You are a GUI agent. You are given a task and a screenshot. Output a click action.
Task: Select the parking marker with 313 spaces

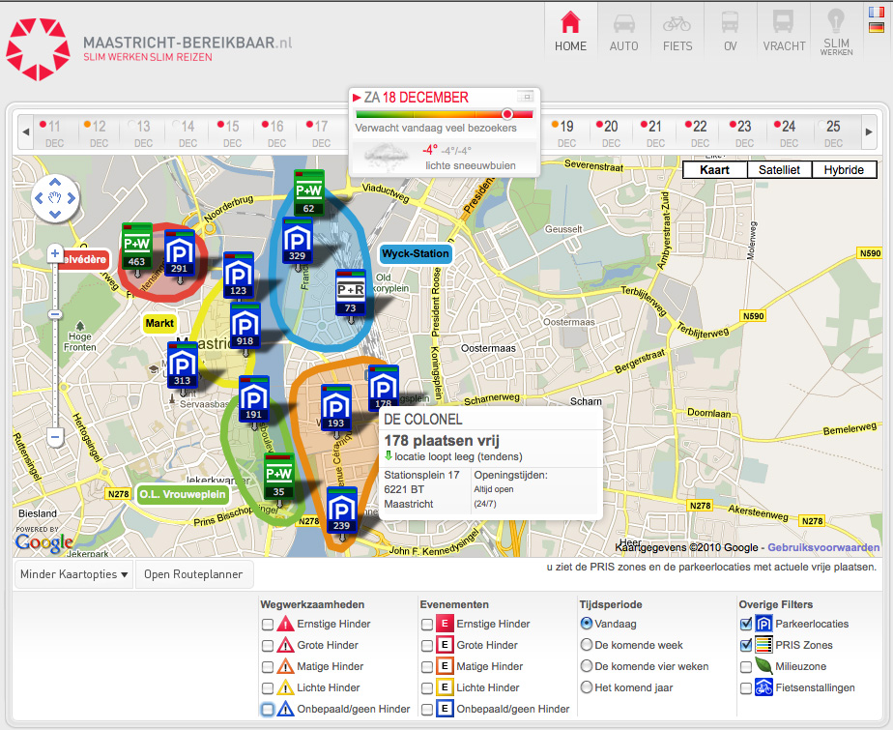pos(183,365)
